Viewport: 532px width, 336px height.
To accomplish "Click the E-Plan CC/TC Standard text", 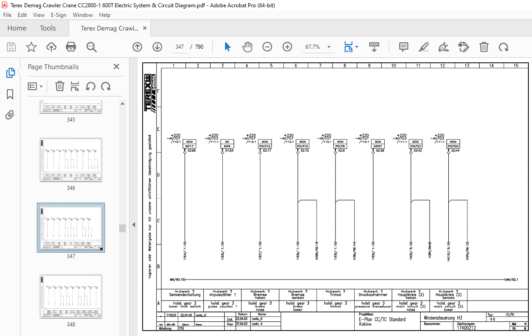I will click(x=382, y=319).
